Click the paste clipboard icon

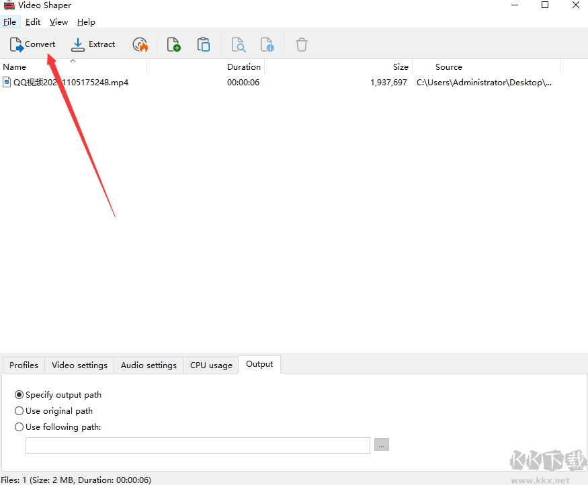click(204, 44)
